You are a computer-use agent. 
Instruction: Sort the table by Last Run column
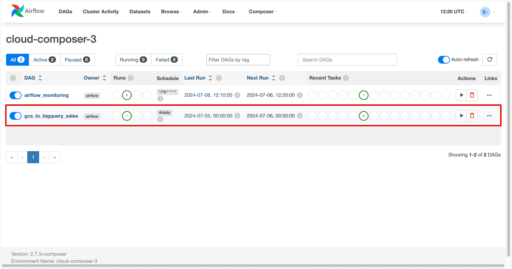198,78
